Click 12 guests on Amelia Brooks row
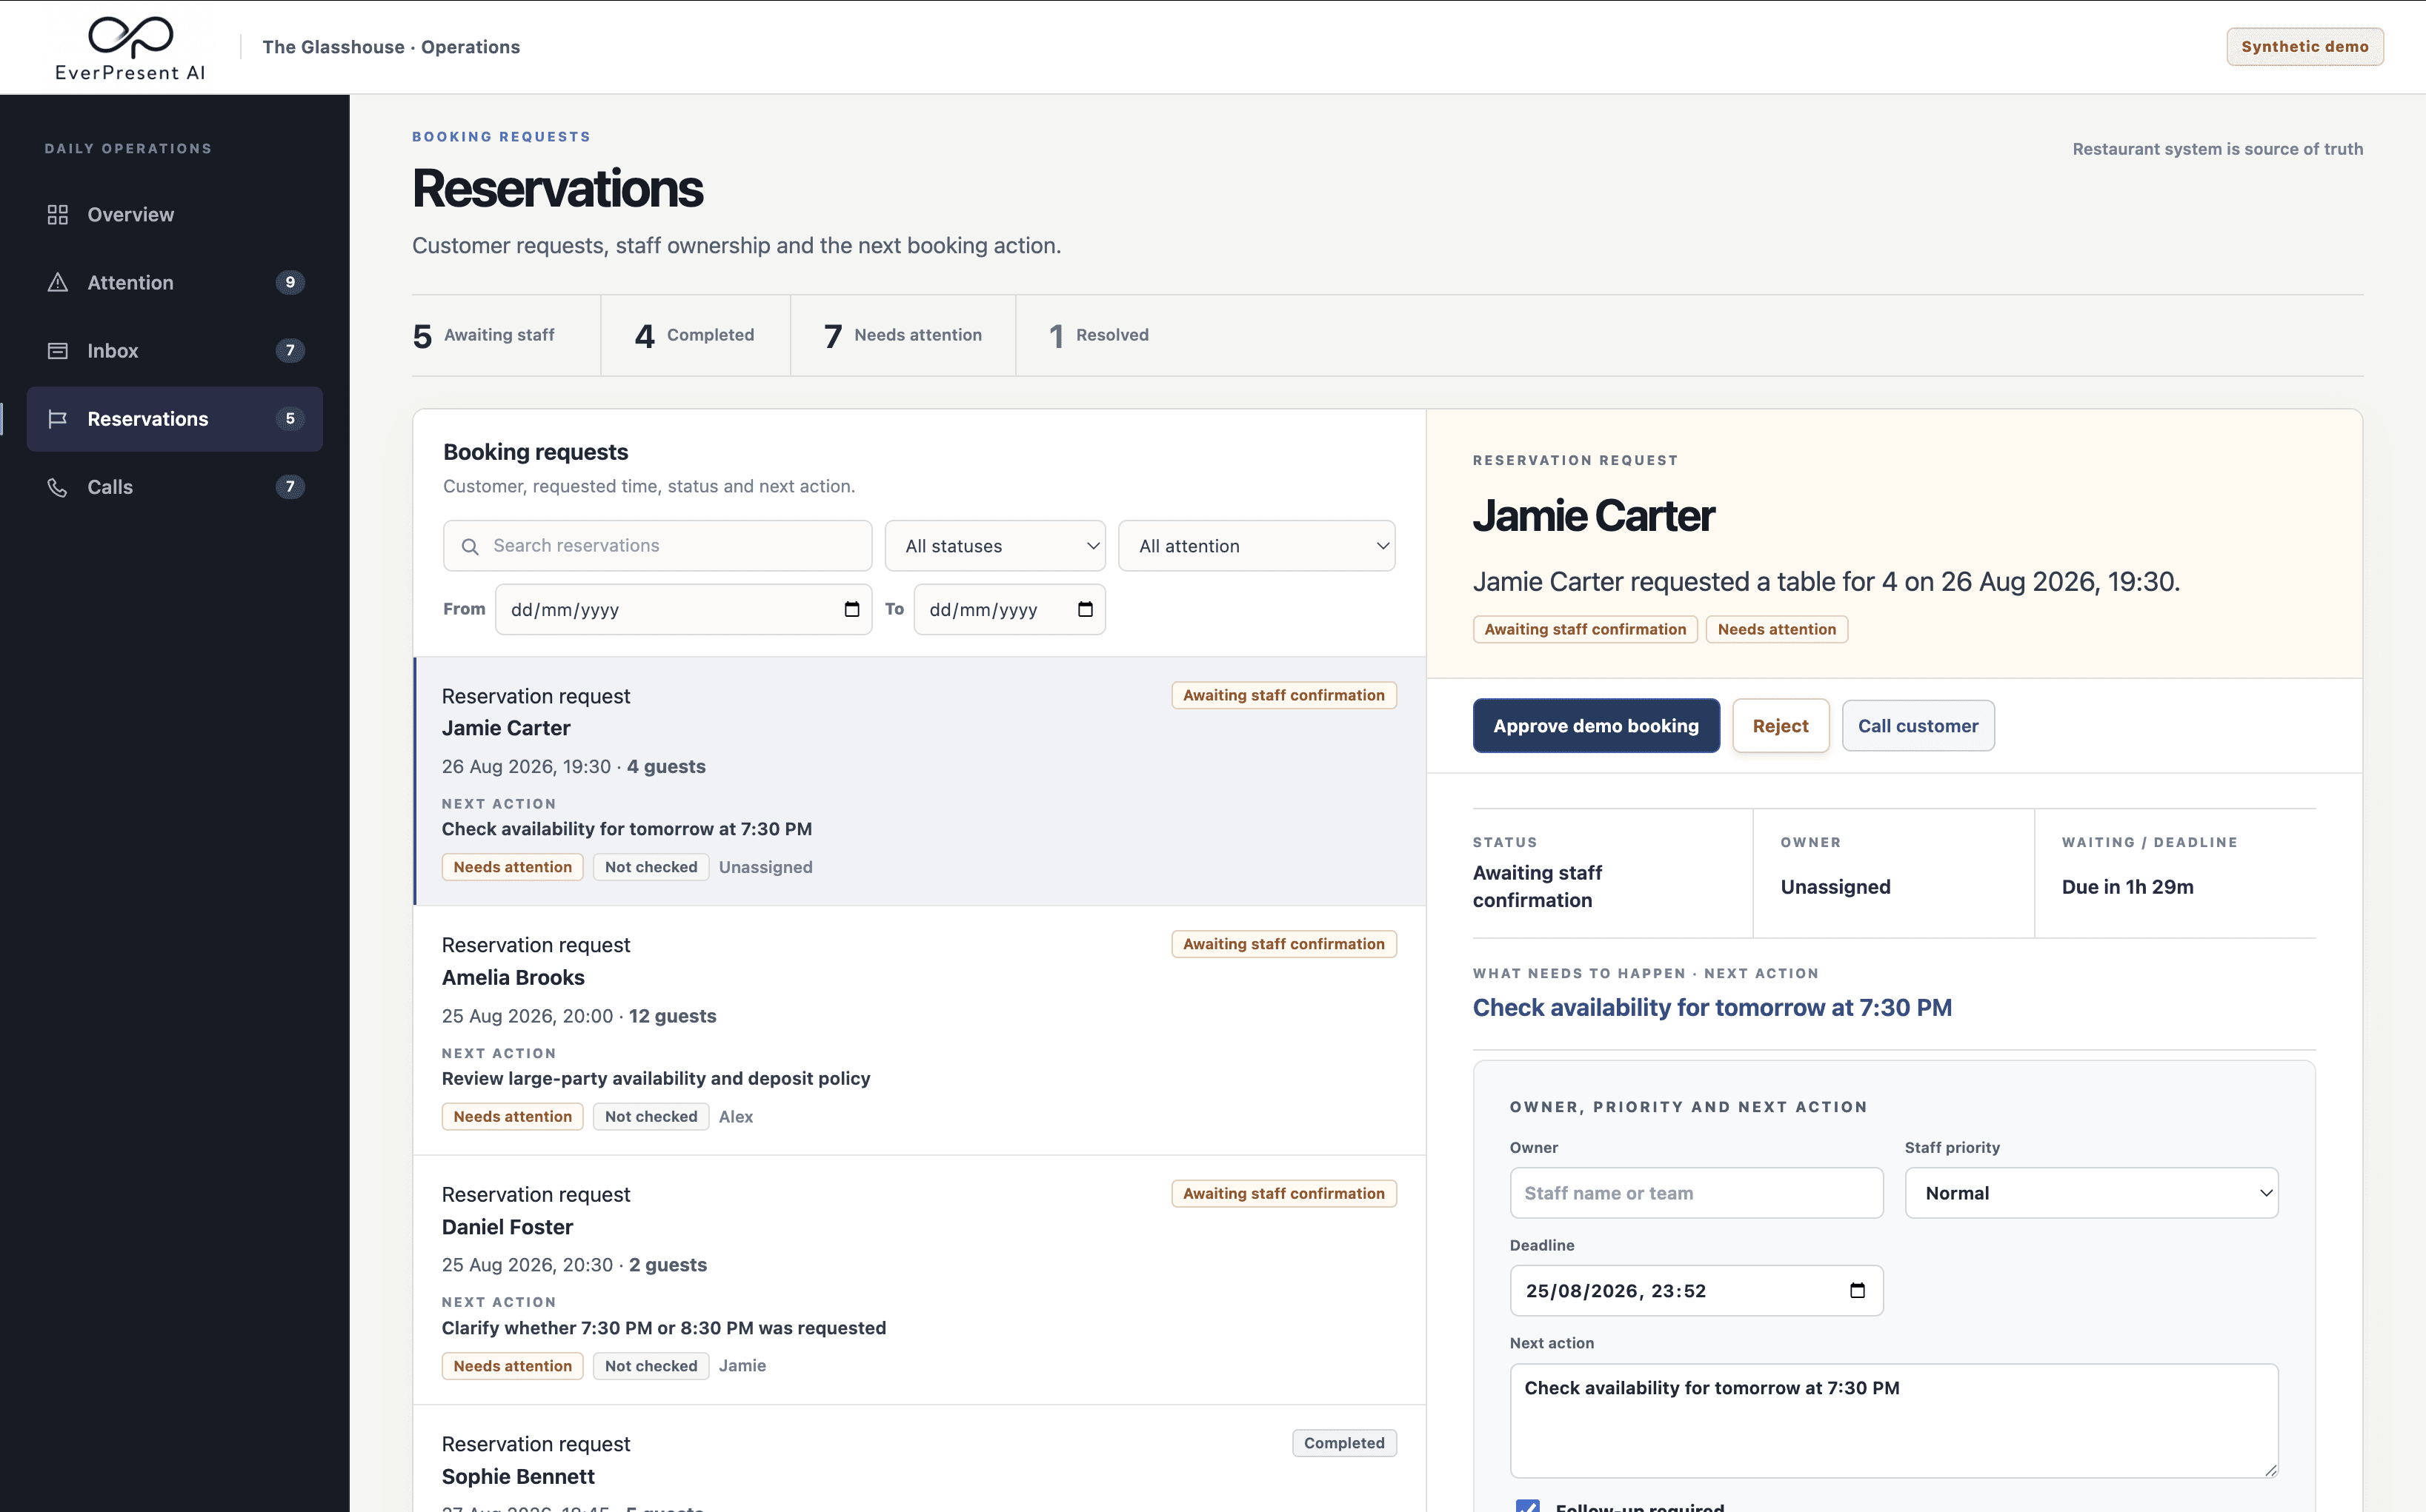2426x1512 pixels. tap(672, 1016)
